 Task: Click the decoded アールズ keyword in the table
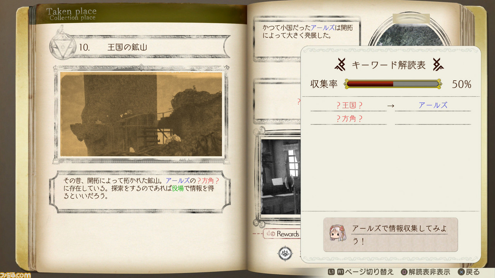click(433, 105)
